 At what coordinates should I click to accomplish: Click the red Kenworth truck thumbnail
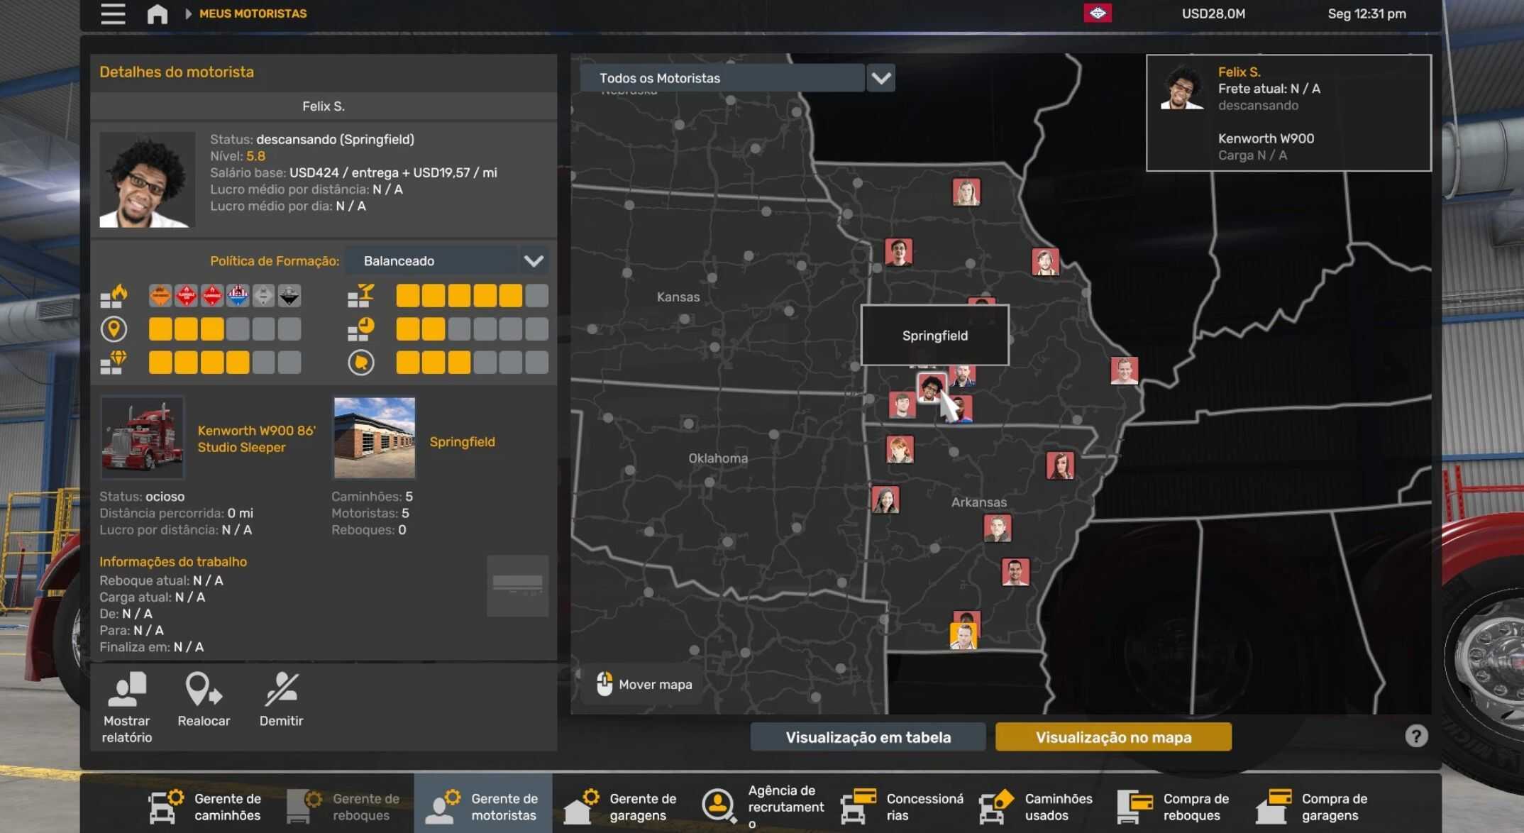pos(143,438)
